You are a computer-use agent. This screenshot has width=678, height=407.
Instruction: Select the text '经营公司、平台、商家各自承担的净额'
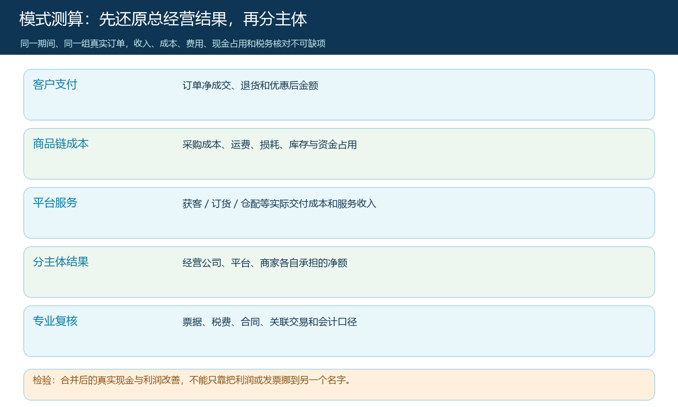tap(265, 263)
